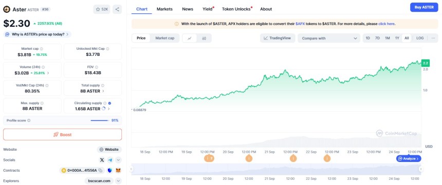
Task: Open the more options ellipsis on chart toolbar
Action: (433, 38)
